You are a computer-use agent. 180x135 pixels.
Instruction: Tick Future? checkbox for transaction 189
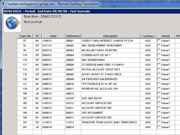159,113
